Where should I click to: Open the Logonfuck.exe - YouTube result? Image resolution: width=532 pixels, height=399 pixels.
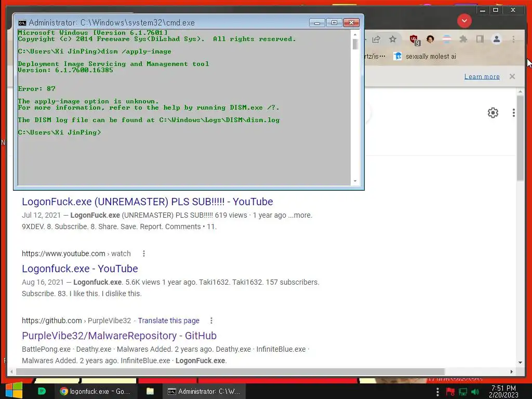click(x=79, y=269)
